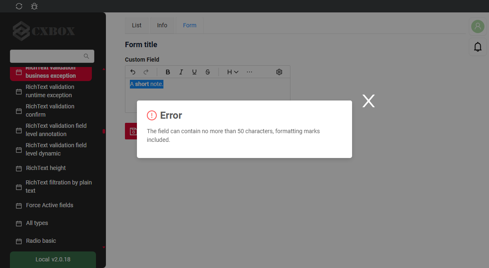The image size is (489, 268).
Task: Open the notifications bell
Action: click(478, 47)
